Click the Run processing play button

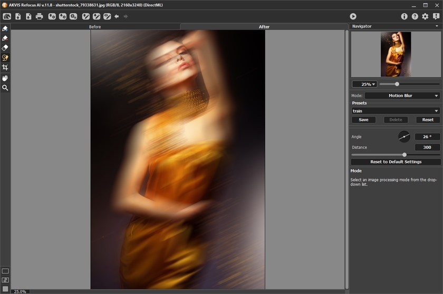(353, 16)
